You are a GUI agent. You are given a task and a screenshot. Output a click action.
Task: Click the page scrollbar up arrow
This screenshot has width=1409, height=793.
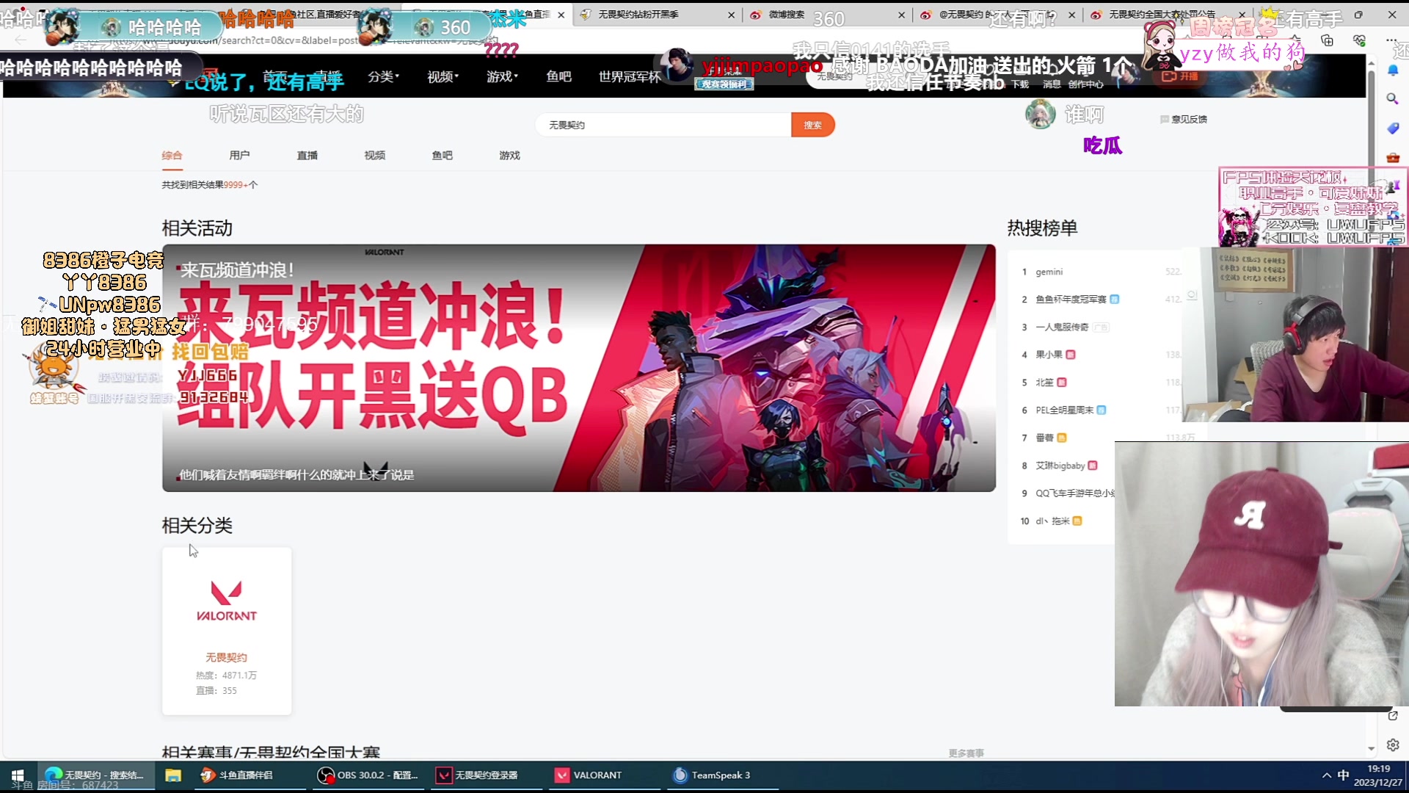(1371, 64)
